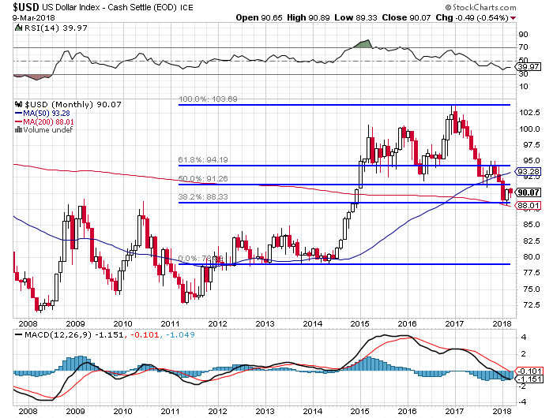Click the RSI 39.97 value tag

(527, 68)
